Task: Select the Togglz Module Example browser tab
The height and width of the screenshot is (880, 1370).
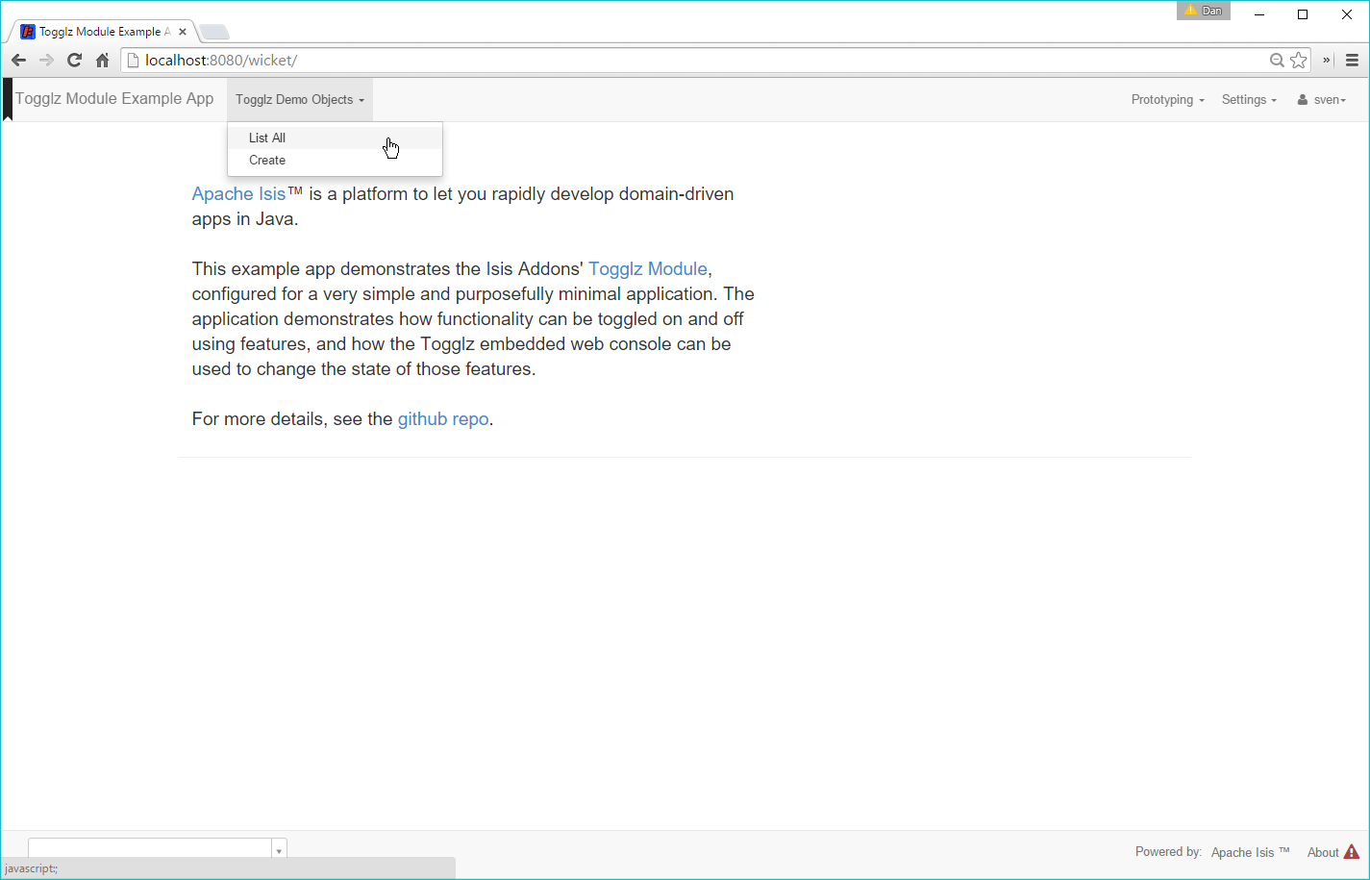Action: tap(104, 32)
